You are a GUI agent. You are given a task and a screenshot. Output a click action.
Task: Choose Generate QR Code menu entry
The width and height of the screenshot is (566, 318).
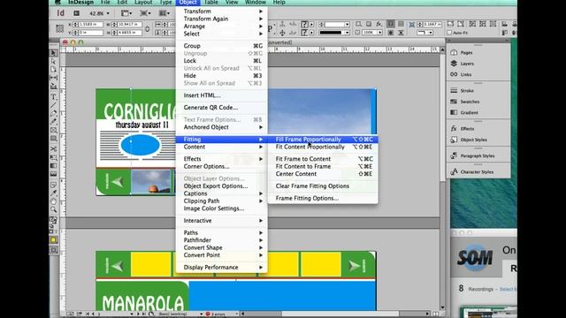point(222,108)
